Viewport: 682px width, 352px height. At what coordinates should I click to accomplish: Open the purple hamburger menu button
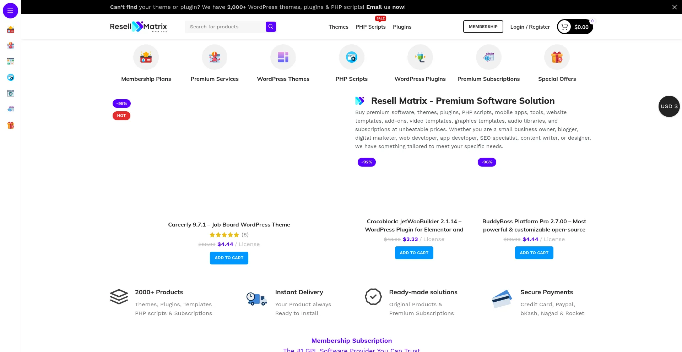10,11
